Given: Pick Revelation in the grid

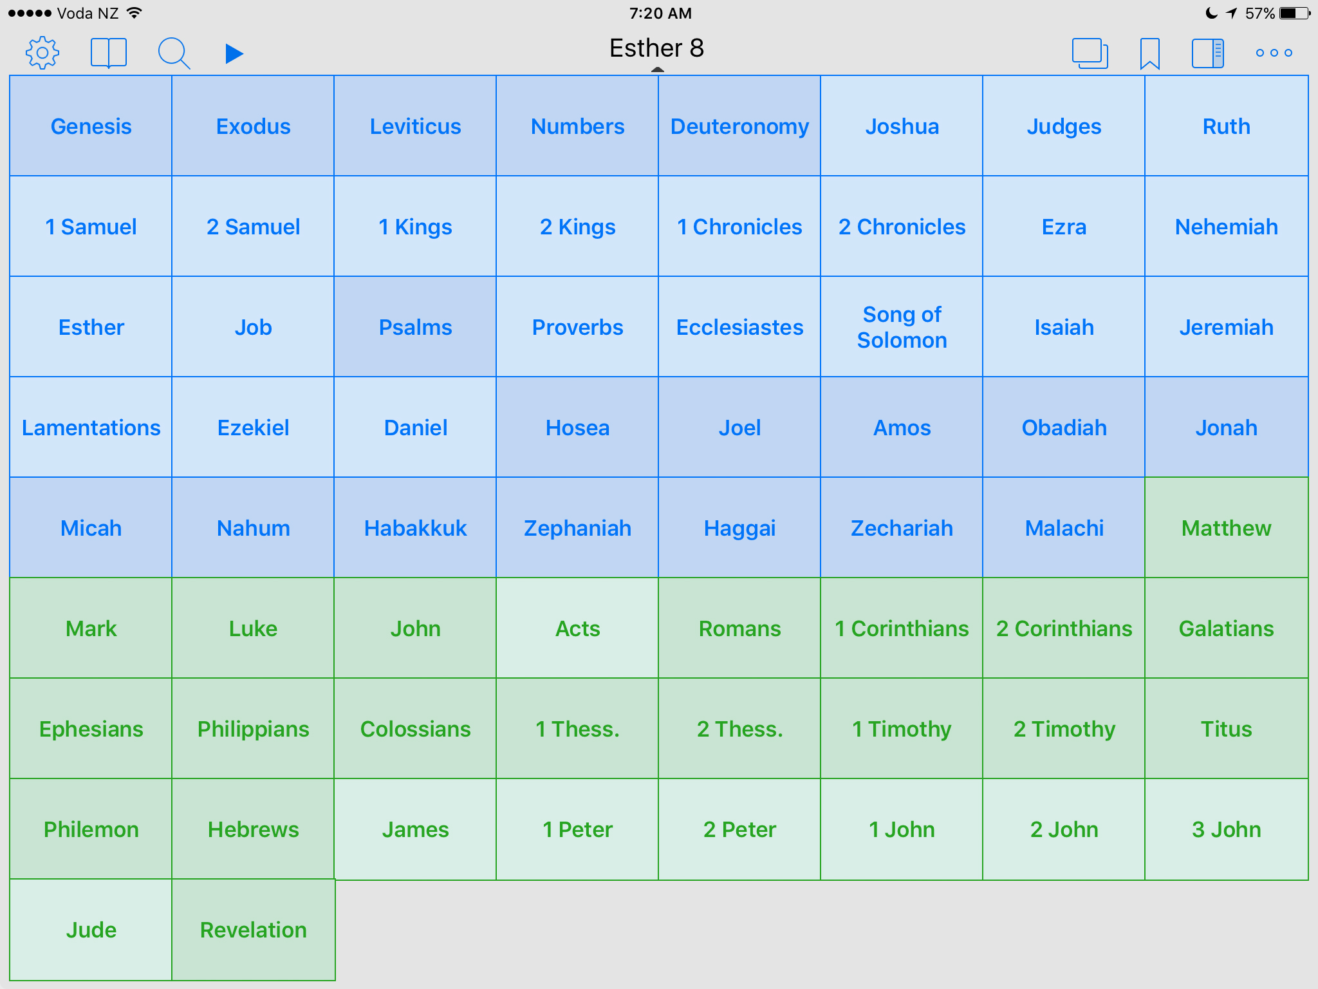Looking at the screenshot, I should pos(253,930).
